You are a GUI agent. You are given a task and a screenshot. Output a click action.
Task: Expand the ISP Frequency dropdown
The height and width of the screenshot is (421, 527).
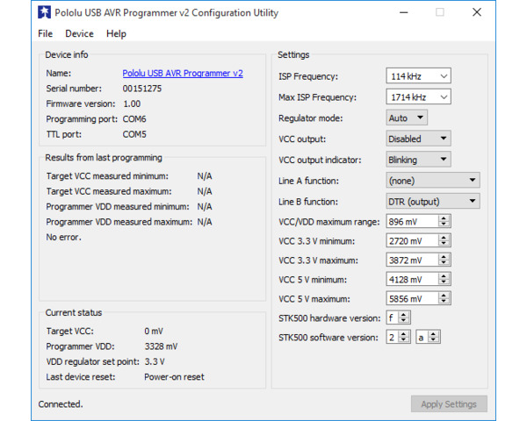click(x=418, y=76)
